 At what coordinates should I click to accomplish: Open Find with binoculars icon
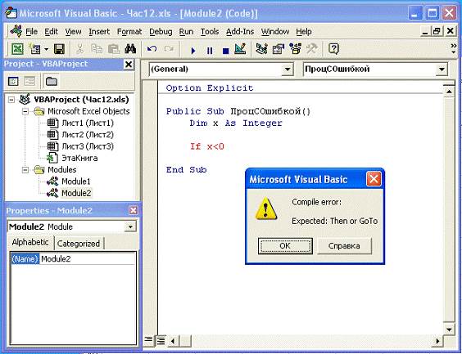click(130, 49)
